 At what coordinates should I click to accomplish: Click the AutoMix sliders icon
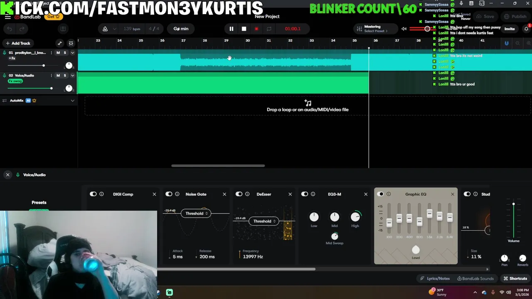pos(5,100)
